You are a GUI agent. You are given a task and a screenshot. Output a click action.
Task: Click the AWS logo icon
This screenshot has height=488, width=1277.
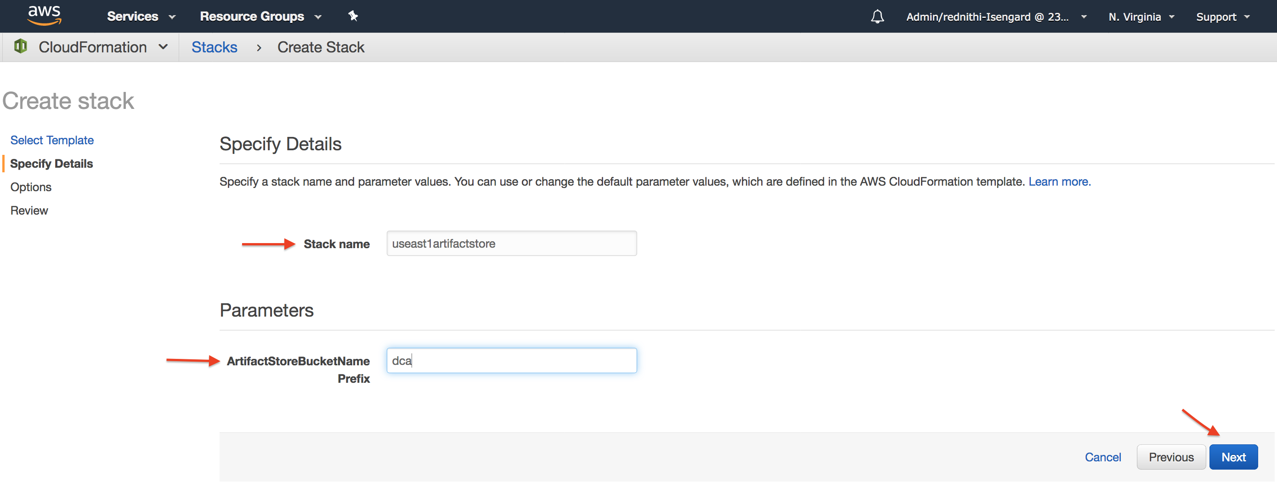(x=44, y=15)
